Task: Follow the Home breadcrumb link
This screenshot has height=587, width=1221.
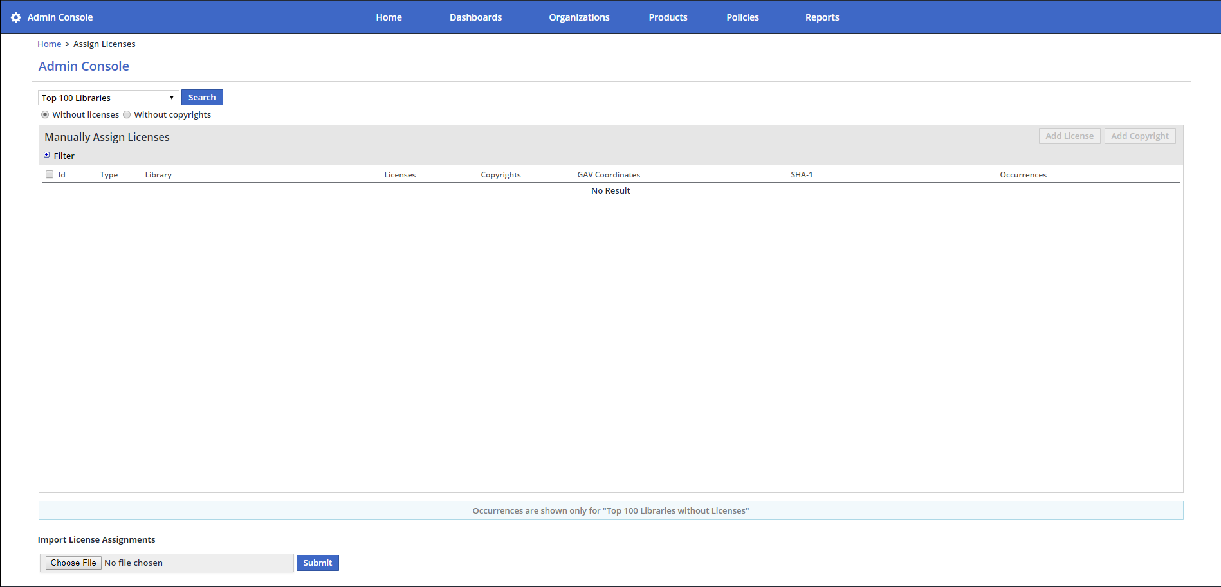Action: coord(49,44)
